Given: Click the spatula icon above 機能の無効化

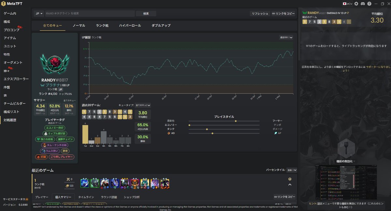Looking at the screenshot, I should point(346,148).
